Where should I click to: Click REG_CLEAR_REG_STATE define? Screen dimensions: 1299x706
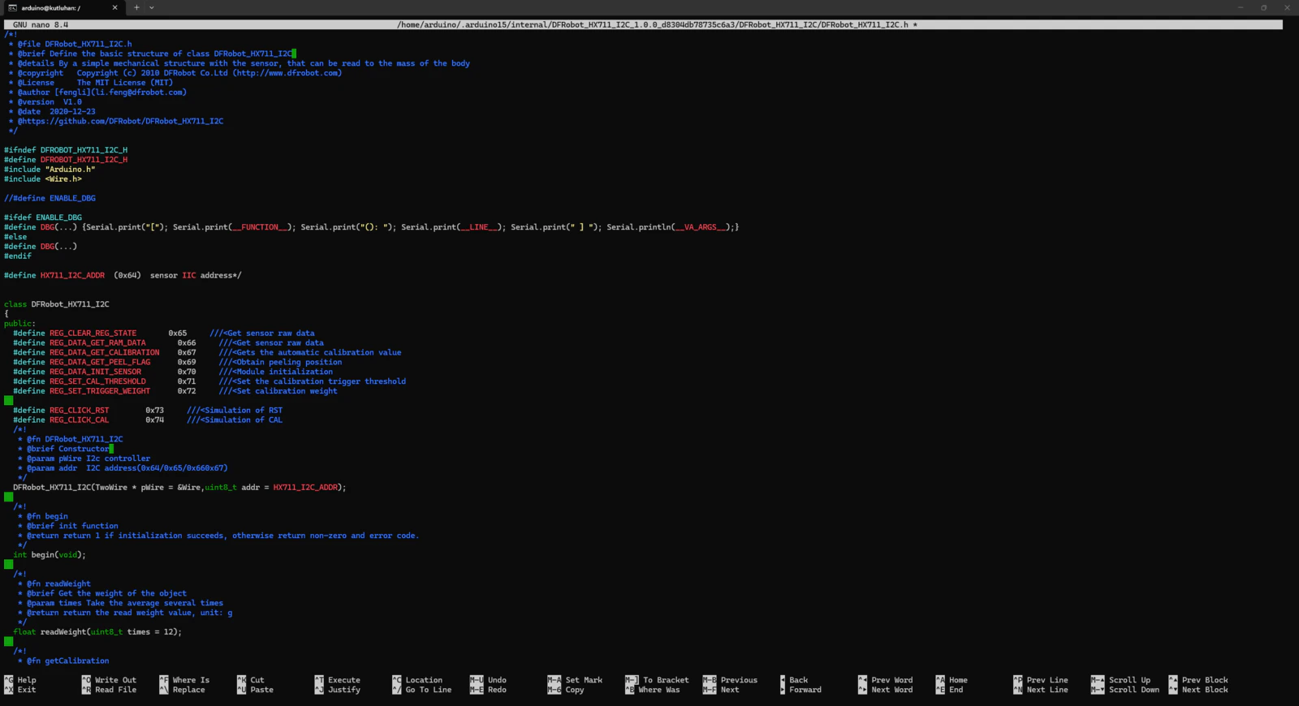(x=163, y=333)
